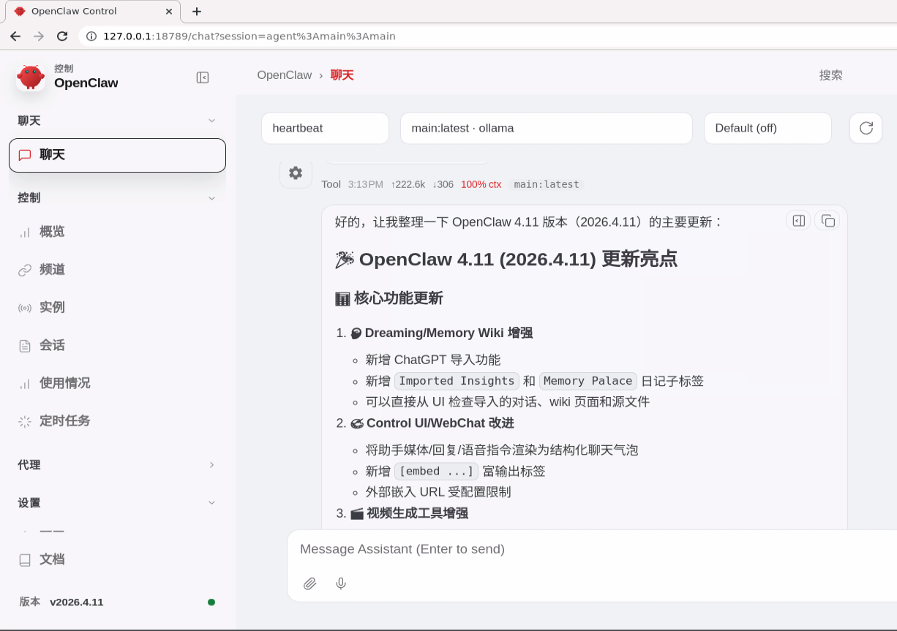Viewport: 897px width, 631px height.
Task: Click the 聊天 breadcrumb
Action: pyautogui.click(x=342, y=75)
